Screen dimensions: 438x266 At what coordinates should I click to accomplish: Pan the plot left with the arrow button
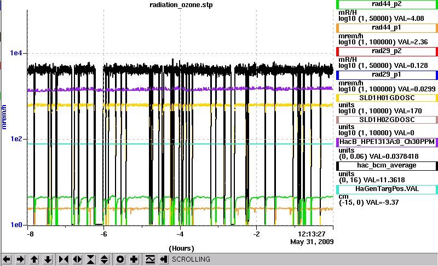click(x=7, y=259)
